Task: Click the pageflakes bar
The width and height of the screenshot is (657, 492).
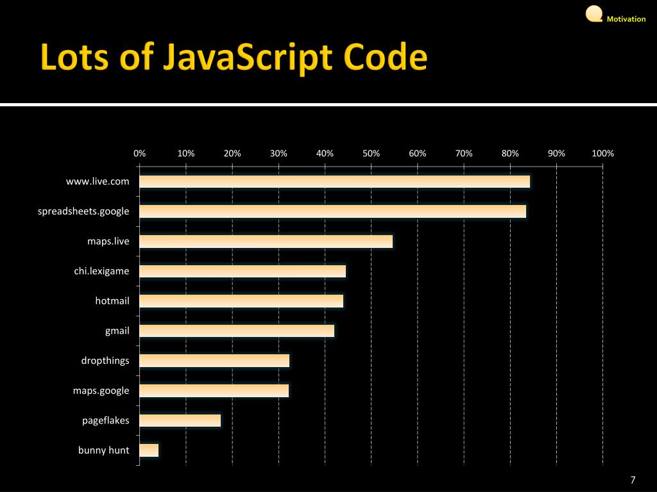Action: click(x=180, y=420)
